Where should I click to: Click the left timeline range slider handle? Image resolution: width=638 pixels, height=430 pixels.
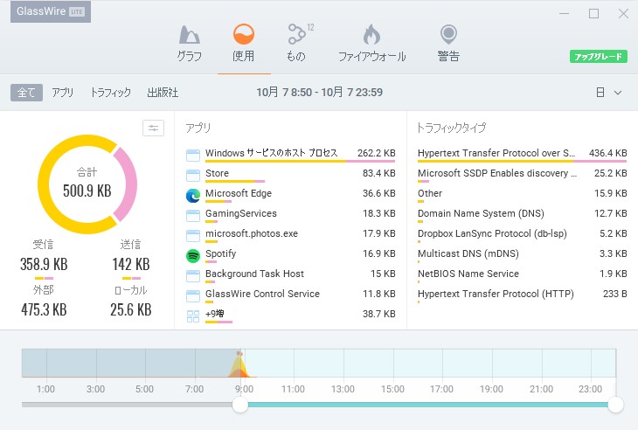(x=240, y=405)
